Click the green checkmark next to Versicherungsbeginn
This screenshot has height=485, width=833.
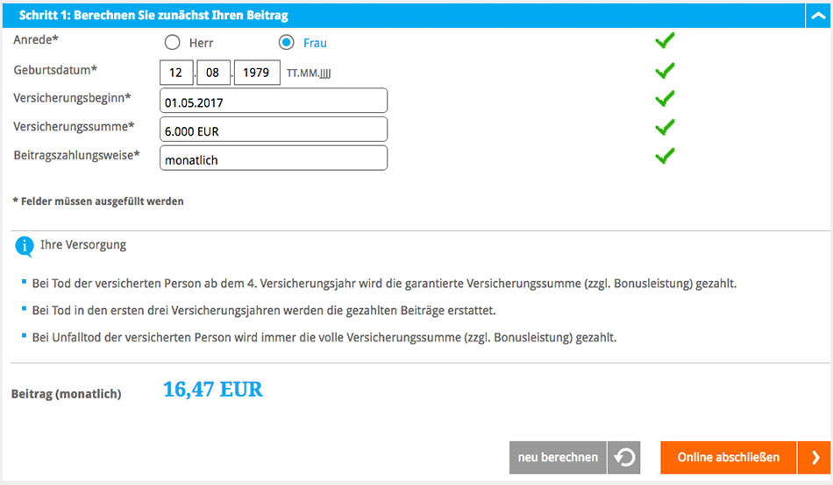pyautogui.click(x=665, y=99)
